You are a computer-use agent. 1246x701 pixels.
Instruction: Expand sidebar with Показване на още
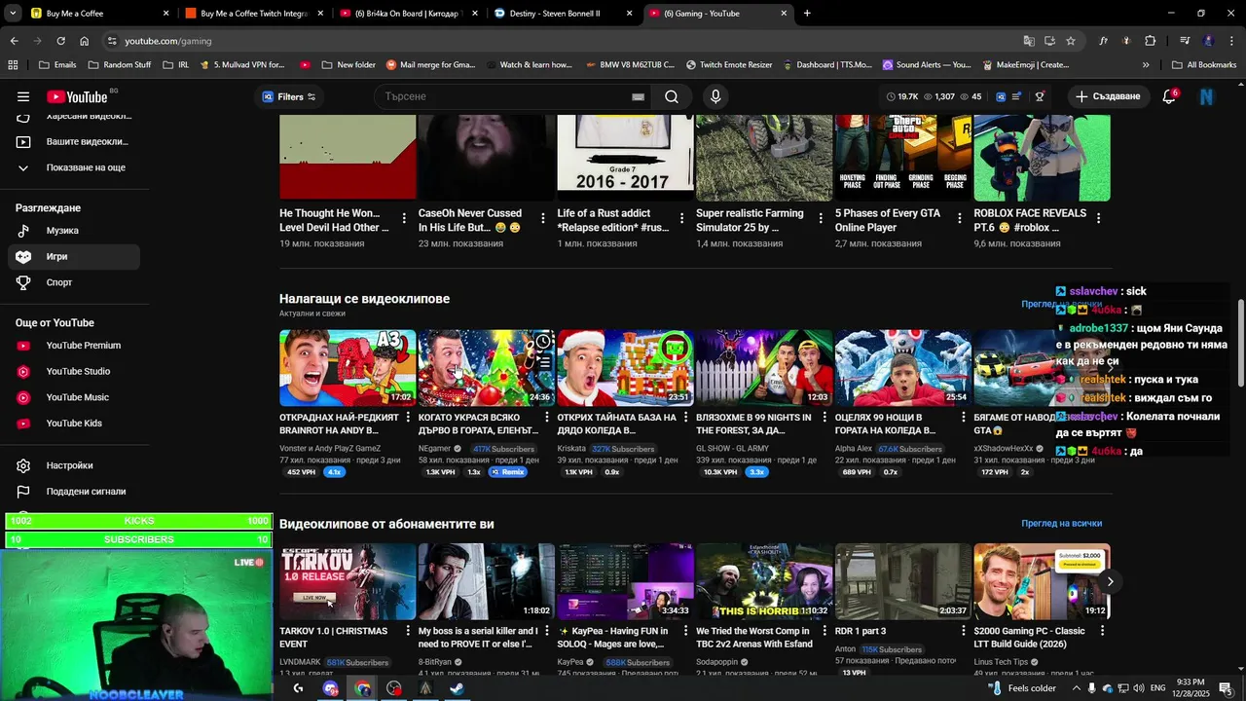(74, 167)
